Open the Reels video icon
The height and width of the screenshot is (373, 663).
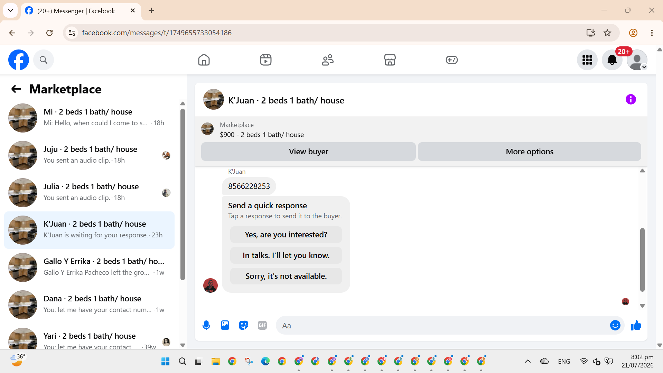tap(266, 60)
